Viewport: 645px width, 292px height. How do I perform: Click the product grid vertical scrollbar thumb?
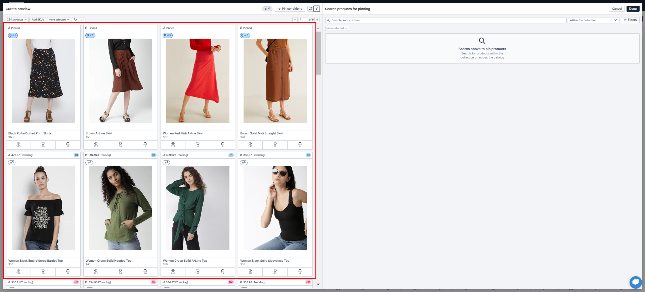(x=318, y=53)
